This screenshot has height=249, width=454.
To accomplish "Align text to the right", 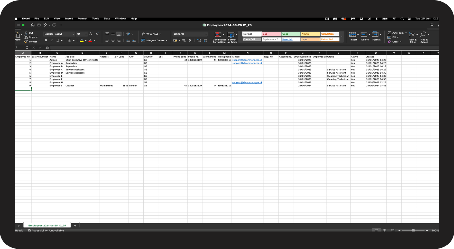I will pyautogui.click(x=119, y=41).
